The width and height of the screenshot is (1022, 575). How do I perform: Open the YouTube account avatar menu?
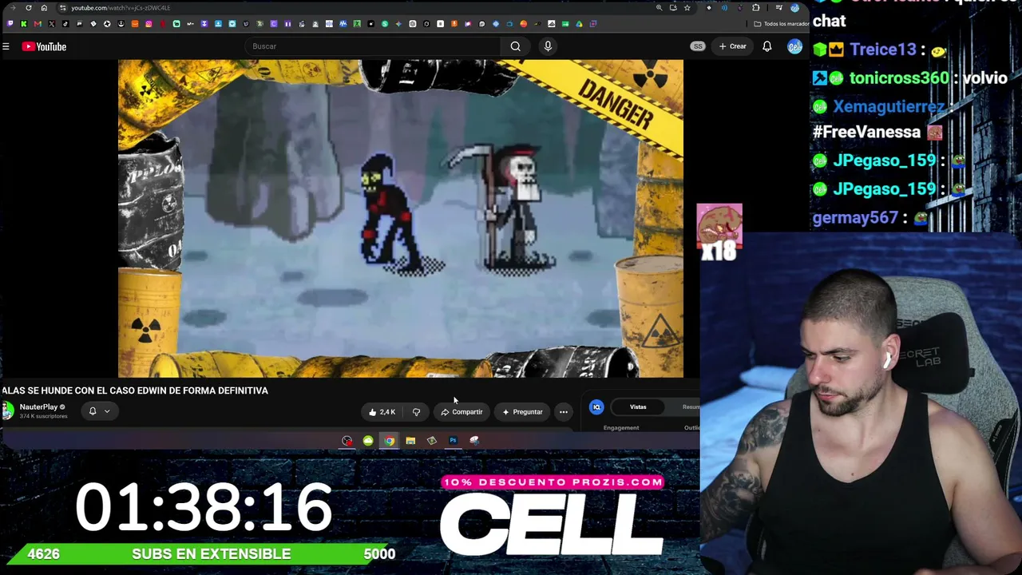(794, 46)
